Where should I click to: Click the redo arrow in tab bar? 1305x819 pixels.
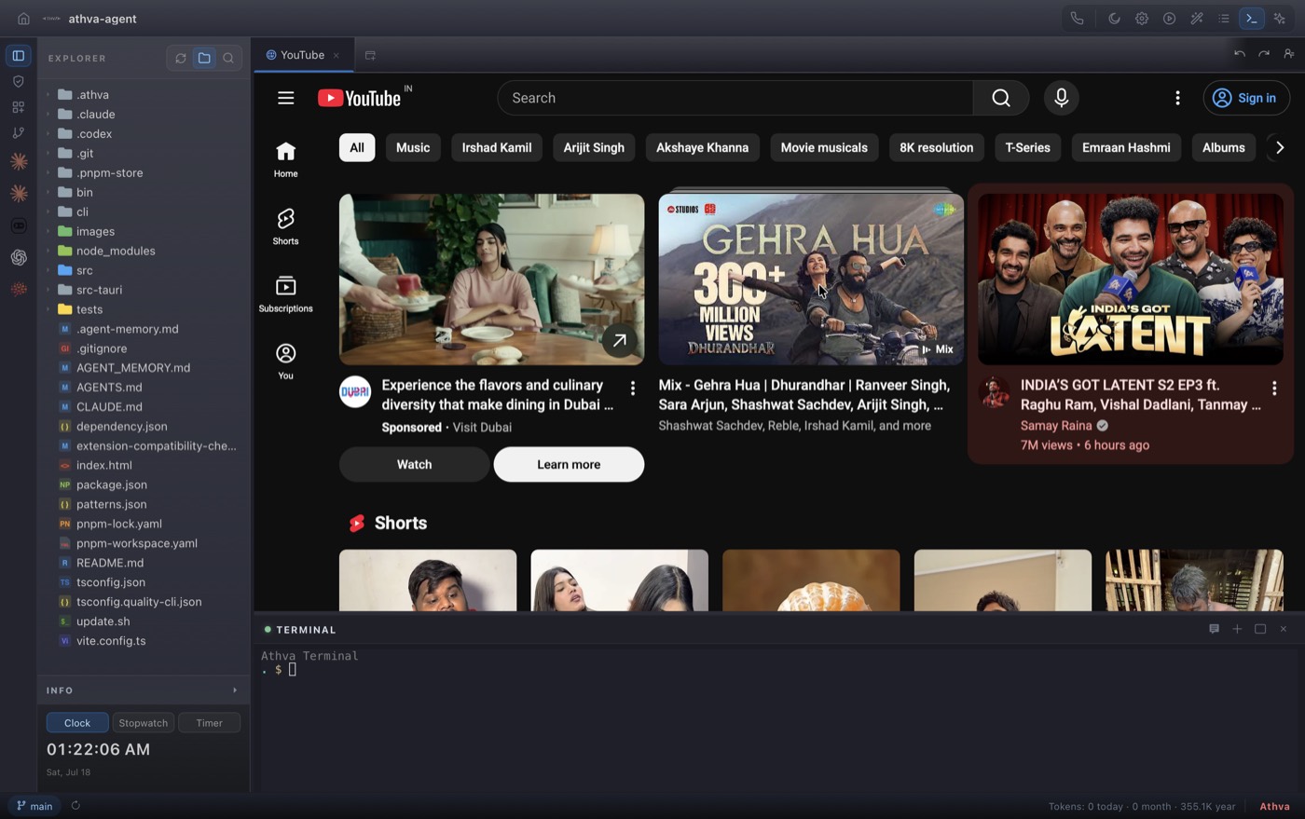tap(1264, 54)
